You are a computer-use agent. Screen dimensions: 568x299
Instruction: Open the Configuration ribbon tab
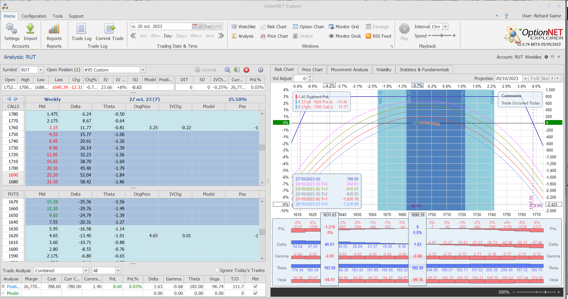(34, 16)
